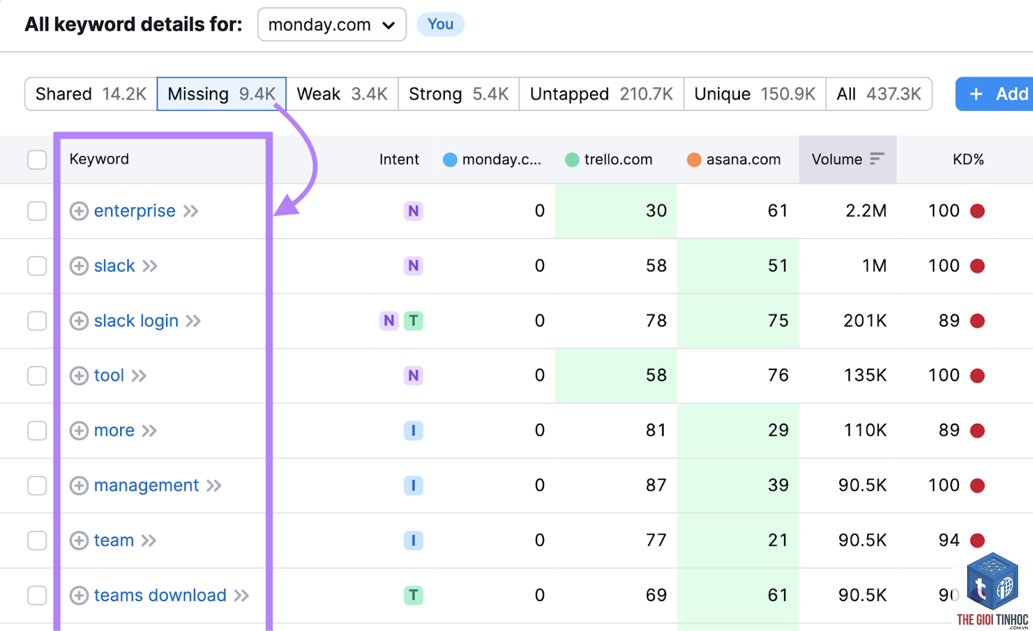Sort by the KD% column header
Screen dimensions: 1033x631
[968, 160]
